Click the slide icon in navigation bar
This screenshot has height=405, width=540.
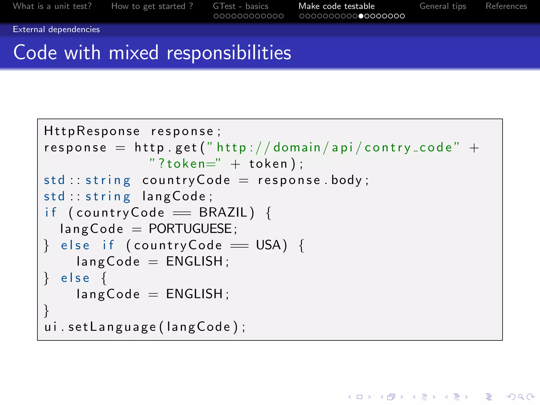tap(359, 397)
